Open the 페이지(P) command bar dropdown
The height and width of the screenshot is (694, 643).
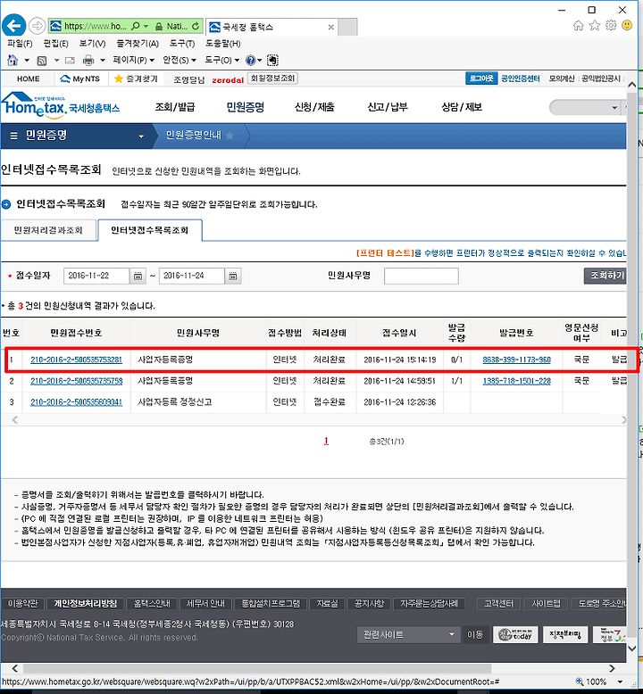point(133,60)
